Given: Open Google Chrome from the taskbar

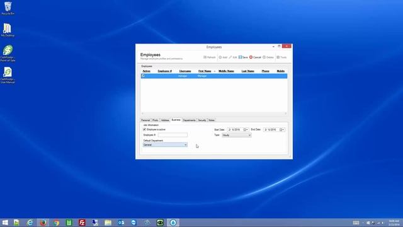Looking at the screenshot, I should [56, 223].
